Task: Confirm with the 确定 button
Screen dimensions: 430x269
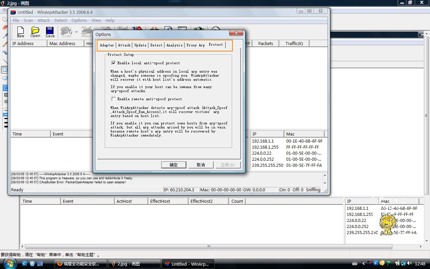Action: [x=174, y=165]
